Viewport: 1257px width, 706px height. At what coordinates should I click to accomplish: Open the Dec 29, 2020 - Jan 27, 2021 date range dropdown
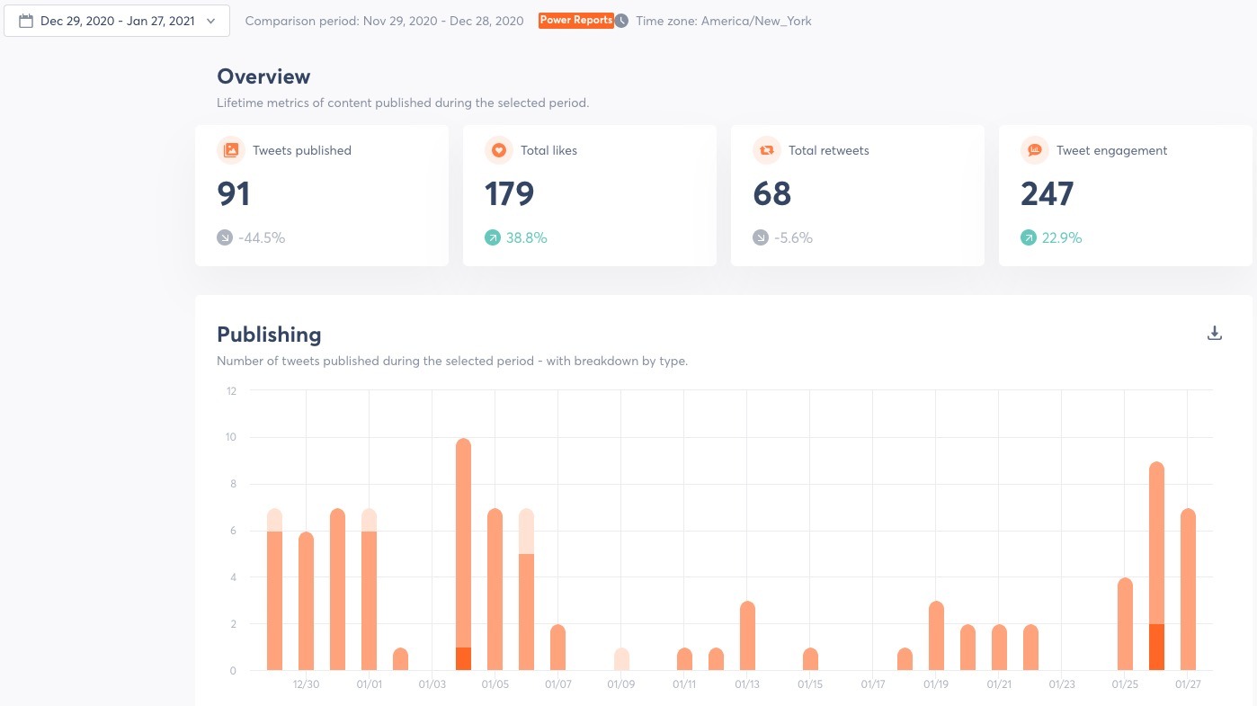[117, 21]
